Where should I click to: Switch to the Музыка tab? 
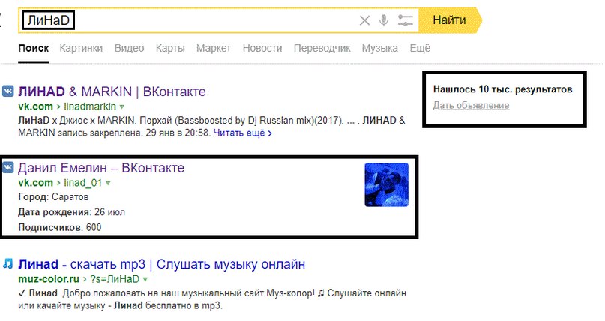coord(379,48)
